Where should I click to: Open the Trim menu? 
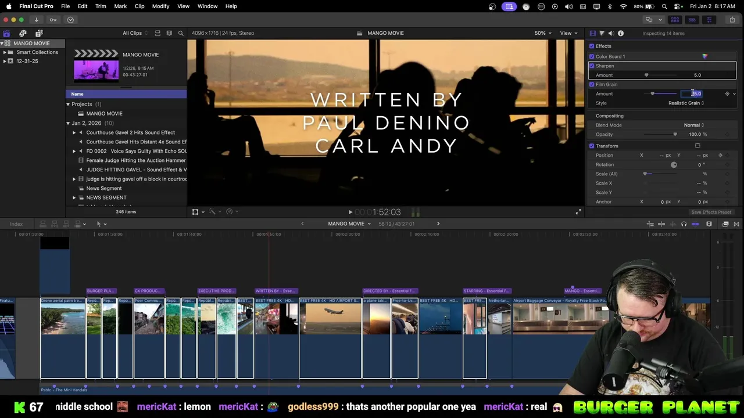(101, 6)
